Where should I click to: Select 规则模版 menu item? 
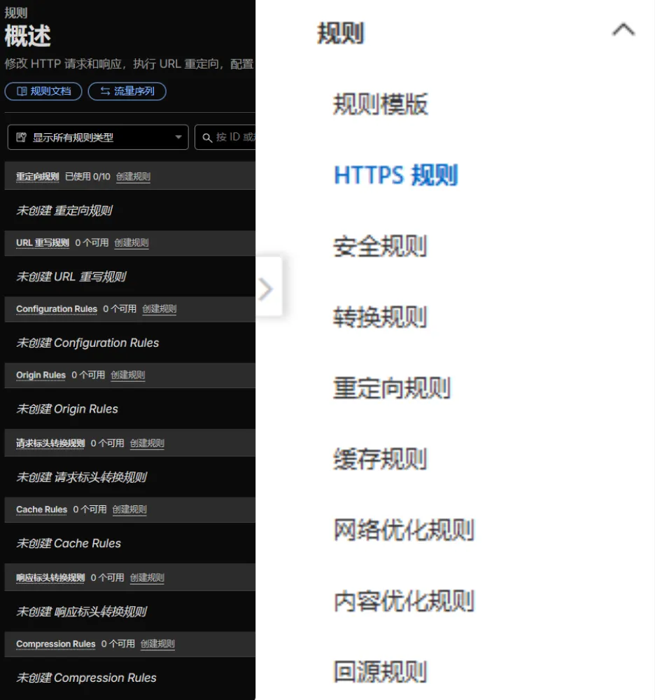pyautogui.click(x=380, y=105)
